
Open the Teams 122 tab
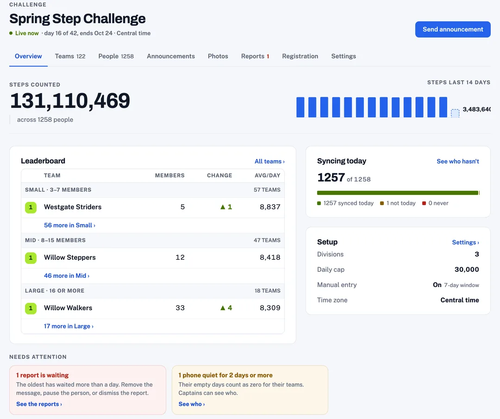(70, 56)
